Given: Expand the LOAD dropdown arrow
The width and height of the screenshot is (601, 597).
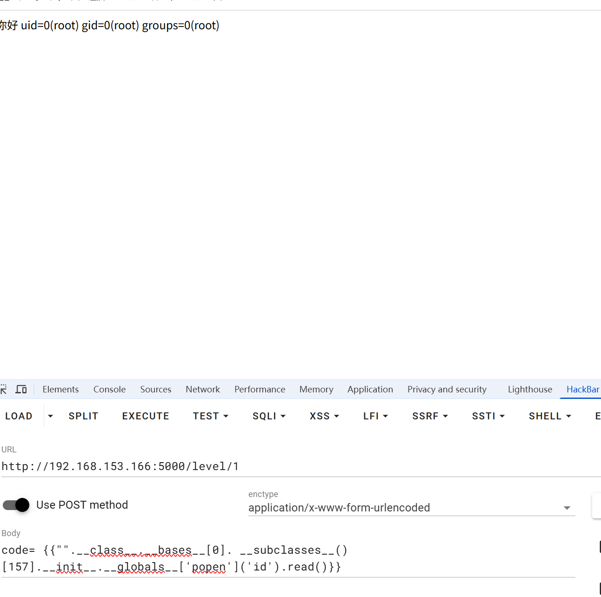Looking at the screenshot, I should (50, 416).
